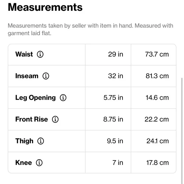Tap the Front Rise info icon
This screenshot has height=184, width=184.
click(55, 119)
